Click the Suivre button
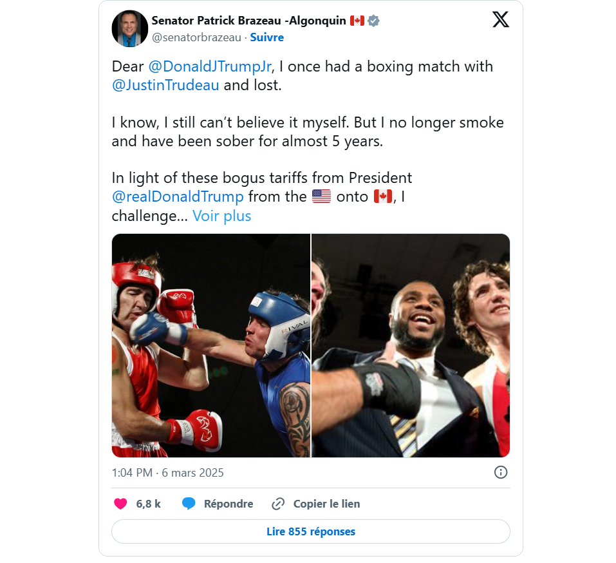The image size is (616, 563). tap(266, 37)
